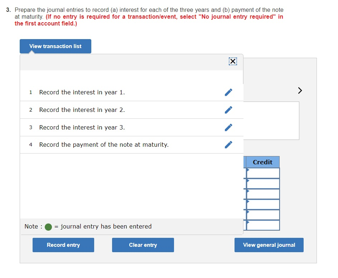
Task: Close the transaction list with the X icon
Action: 233,61
